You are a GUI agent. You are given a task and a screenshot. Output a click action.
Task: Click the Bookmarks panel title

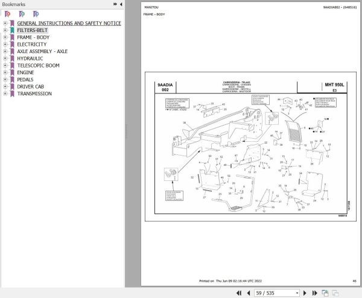coord(14,4)
